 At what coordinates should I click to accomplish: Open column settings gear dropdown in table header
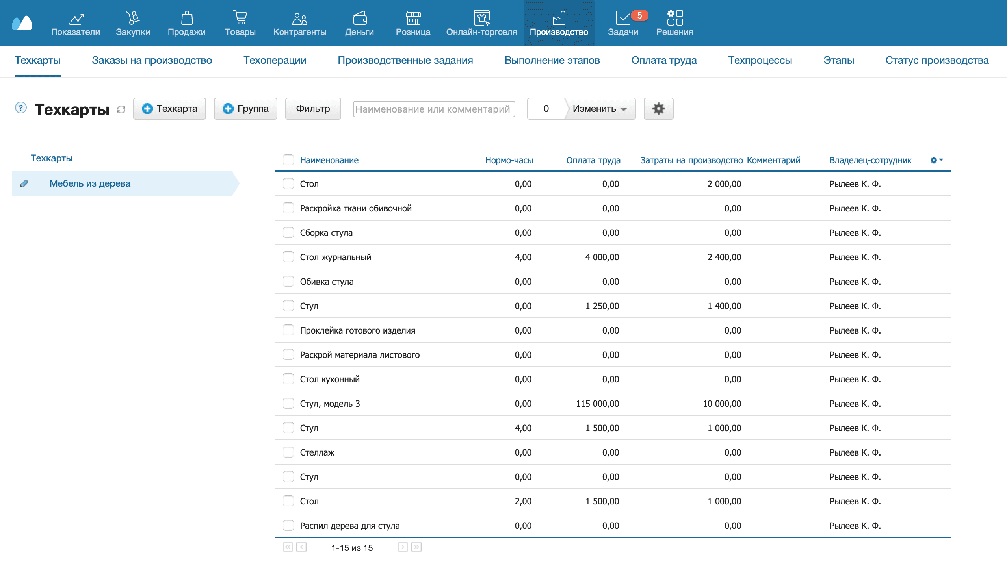click(x=936, y=160)
